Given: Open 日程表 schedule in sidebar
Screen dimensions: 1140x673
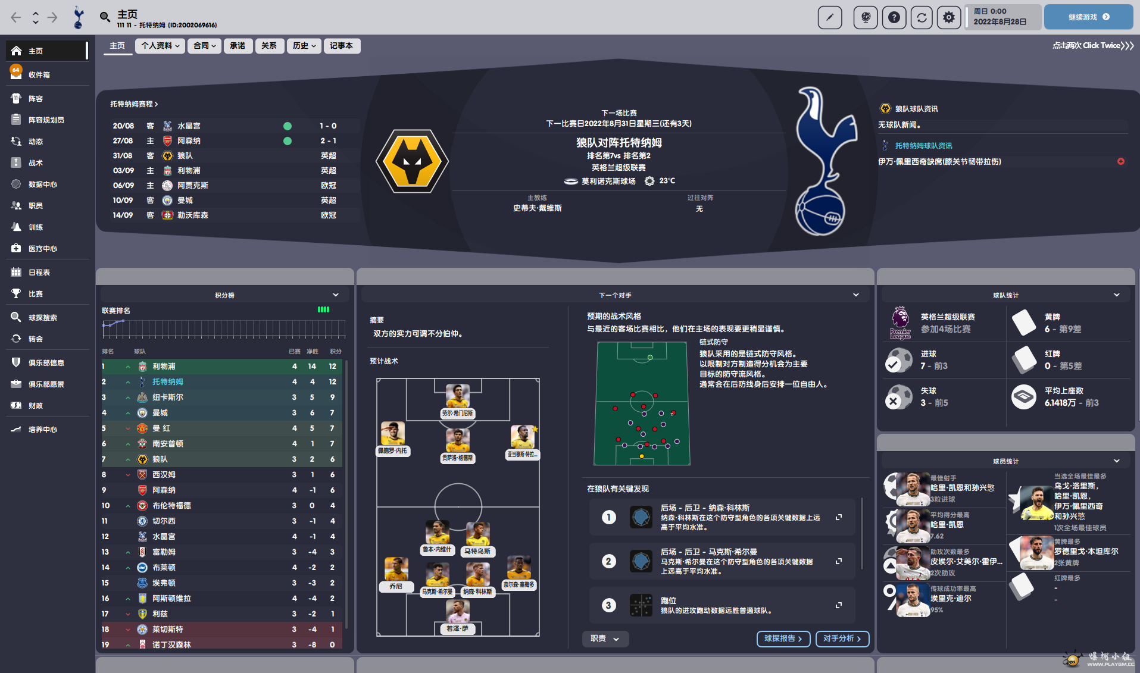Looking at the screenshot, I should point(48,273).
